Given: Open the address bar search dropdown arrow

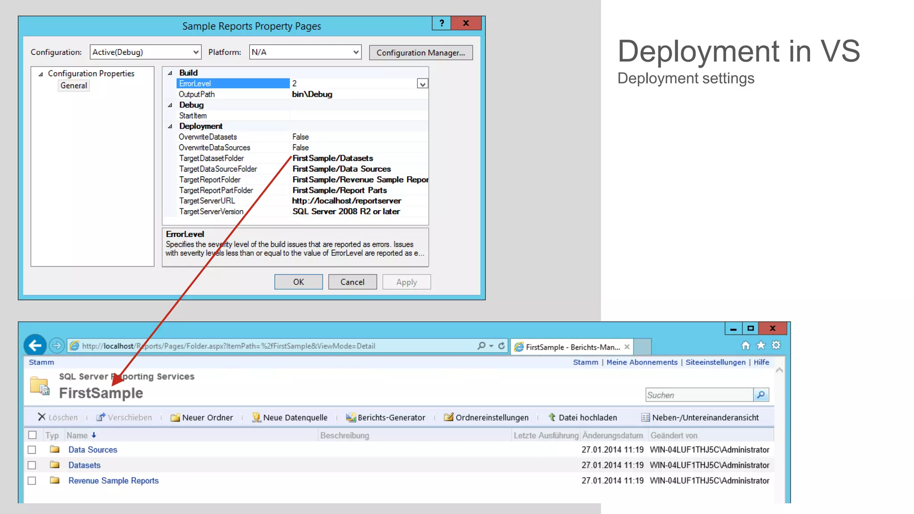Looking at the screenshot, I should (491, 346).
